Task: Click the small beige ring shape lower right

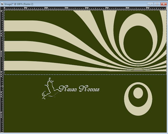Action: (x=138, y=99)
